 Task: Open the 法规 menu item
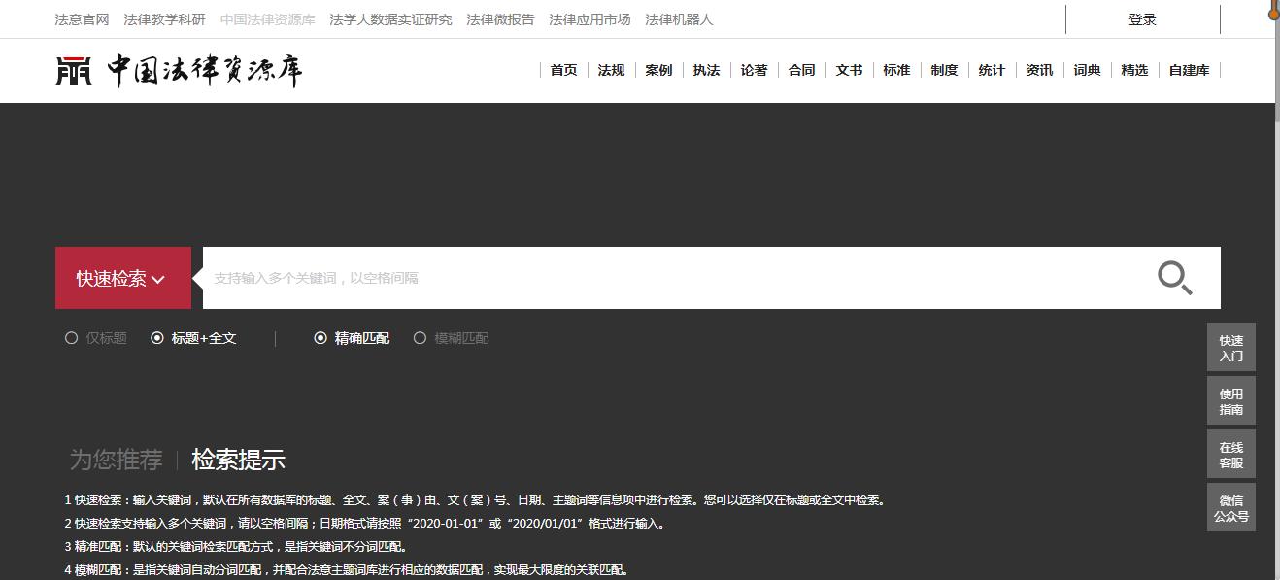tap(611, 70)
